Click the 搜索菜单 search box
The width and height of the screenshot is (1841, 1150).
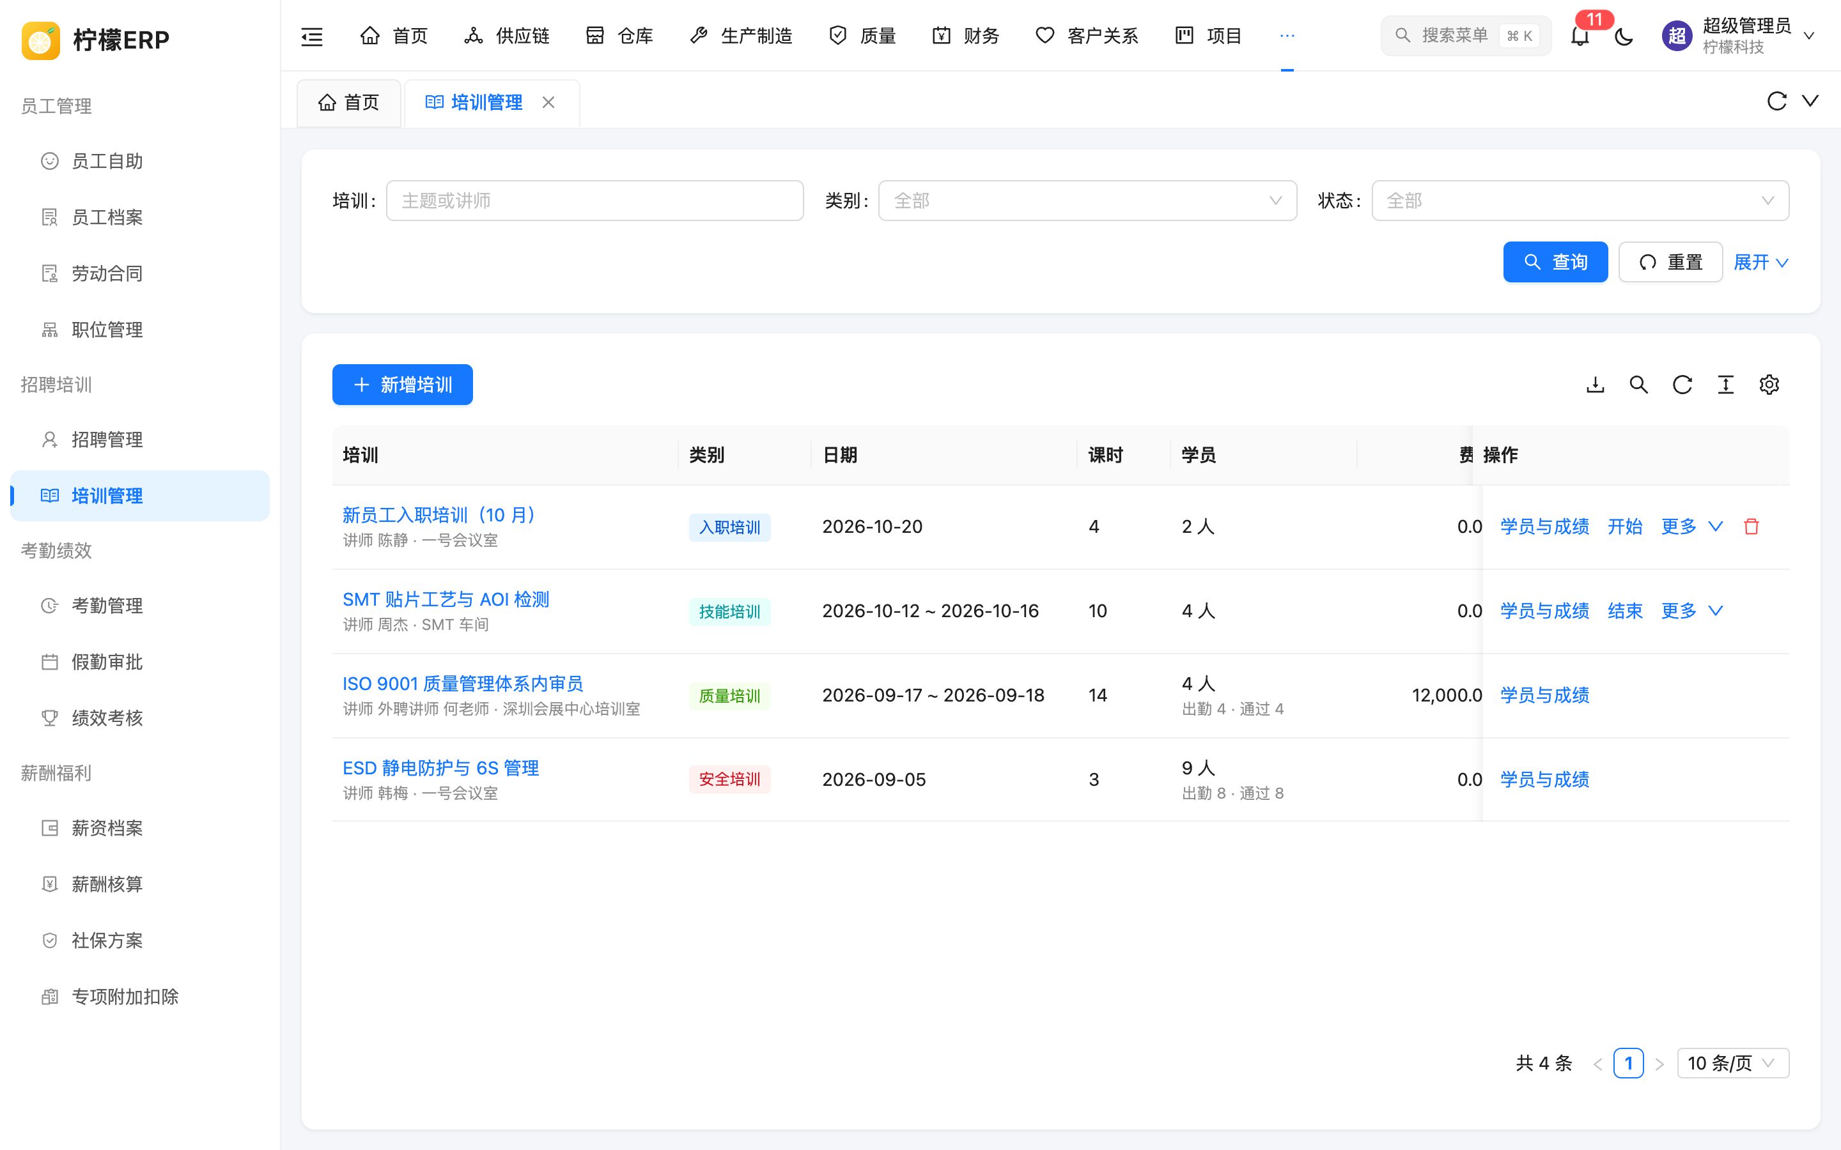coord(1465,36)
